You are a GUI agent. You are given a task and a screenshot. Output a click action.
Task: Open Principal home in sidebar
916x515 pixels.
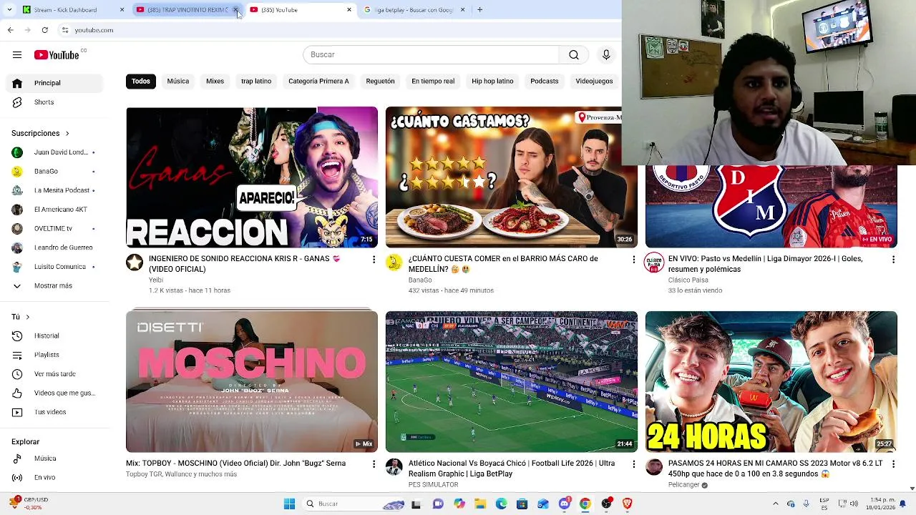[x=54, y=83]
